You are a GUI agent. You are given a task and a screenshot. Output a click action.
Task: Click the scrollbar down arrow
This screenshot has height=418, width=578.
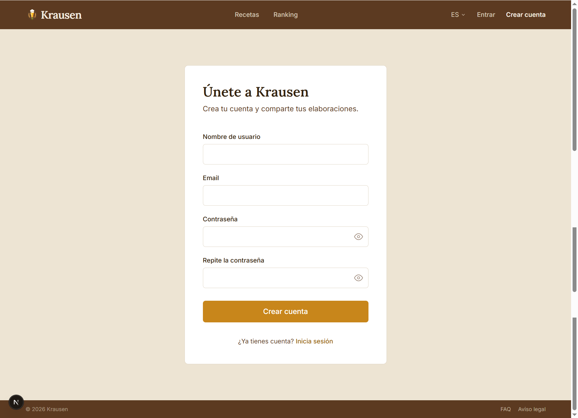tap(574, 415)
